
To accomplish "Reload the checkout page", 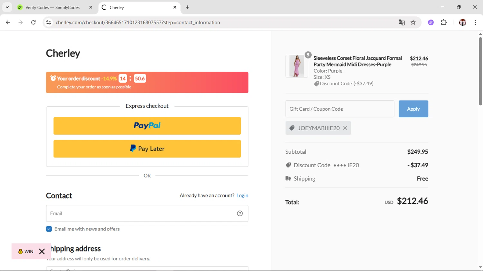I will 33,23.
